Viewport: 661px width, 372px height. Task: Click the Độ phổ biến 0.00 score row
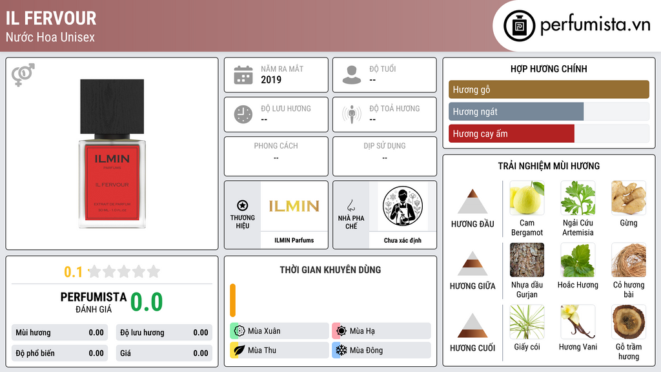[x=59, y=353]
